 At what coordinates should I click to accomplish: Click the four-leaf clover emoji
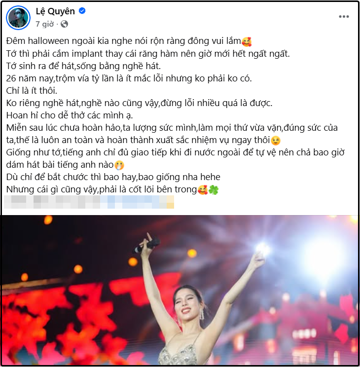click(214, 190)
